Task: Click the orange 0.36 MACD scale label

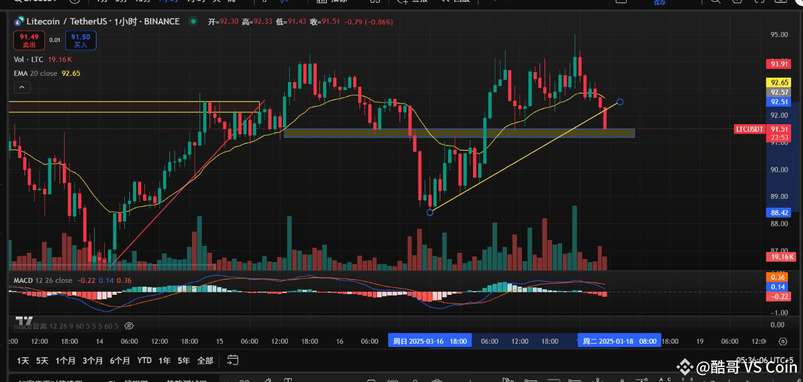Action: [779, 277]
